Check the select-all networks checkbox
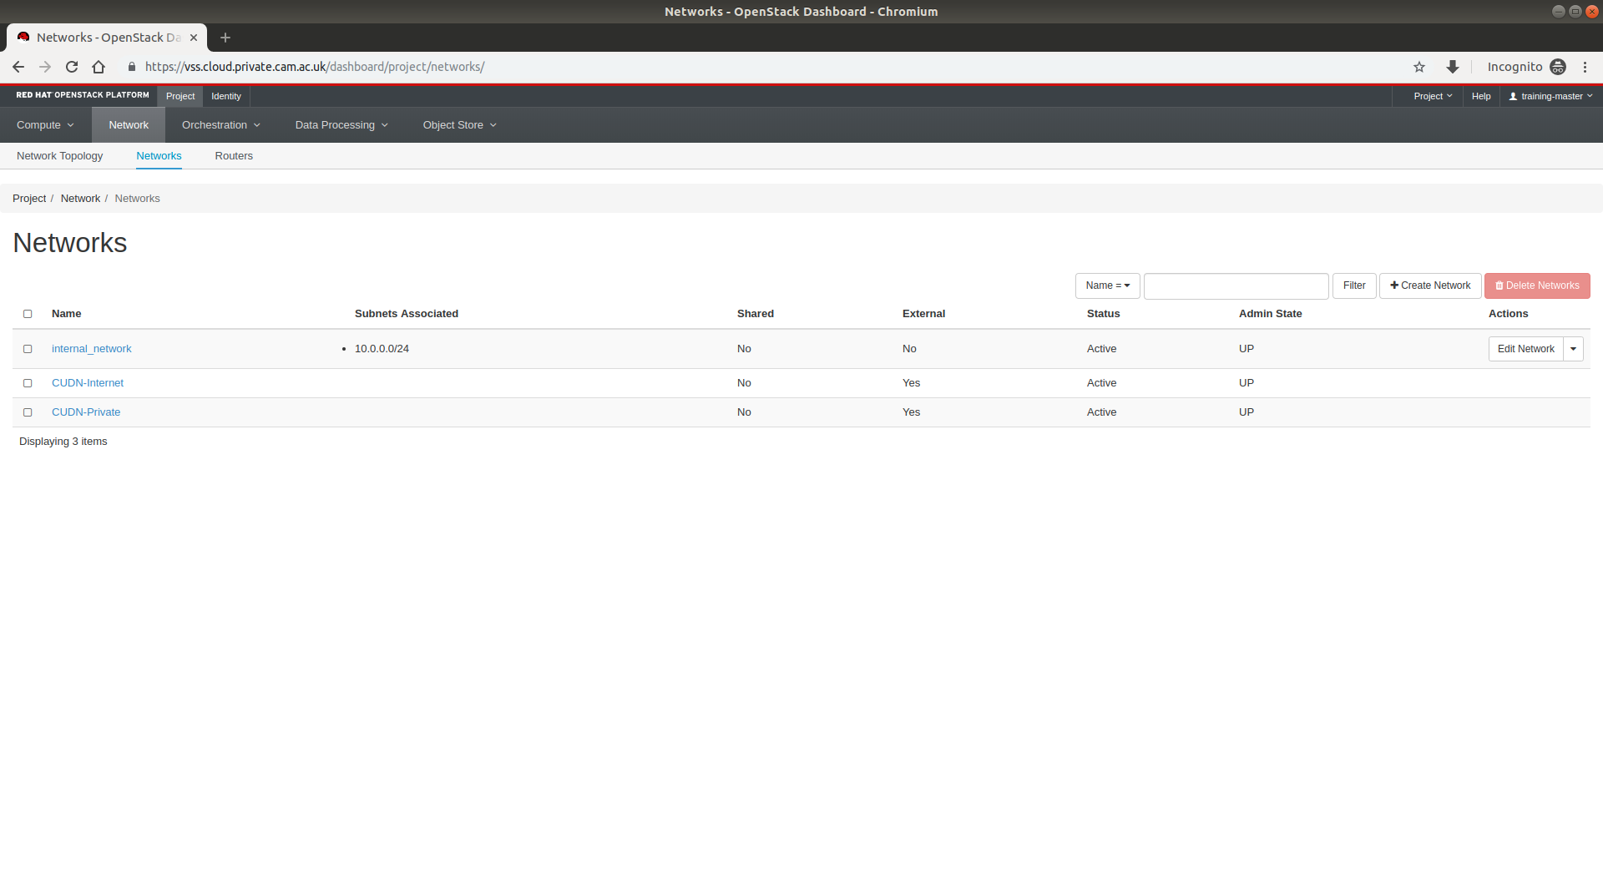Screen dimensions: 1603x879 (28, 314)
